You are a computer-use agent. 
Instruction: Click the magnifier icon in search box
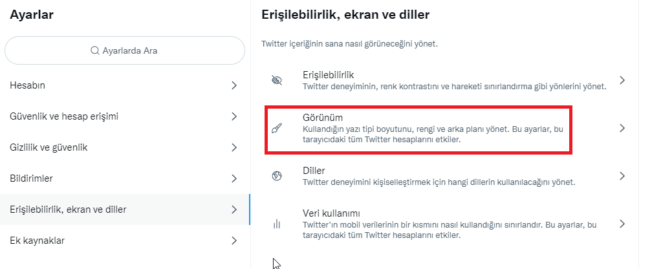point(95,50)
